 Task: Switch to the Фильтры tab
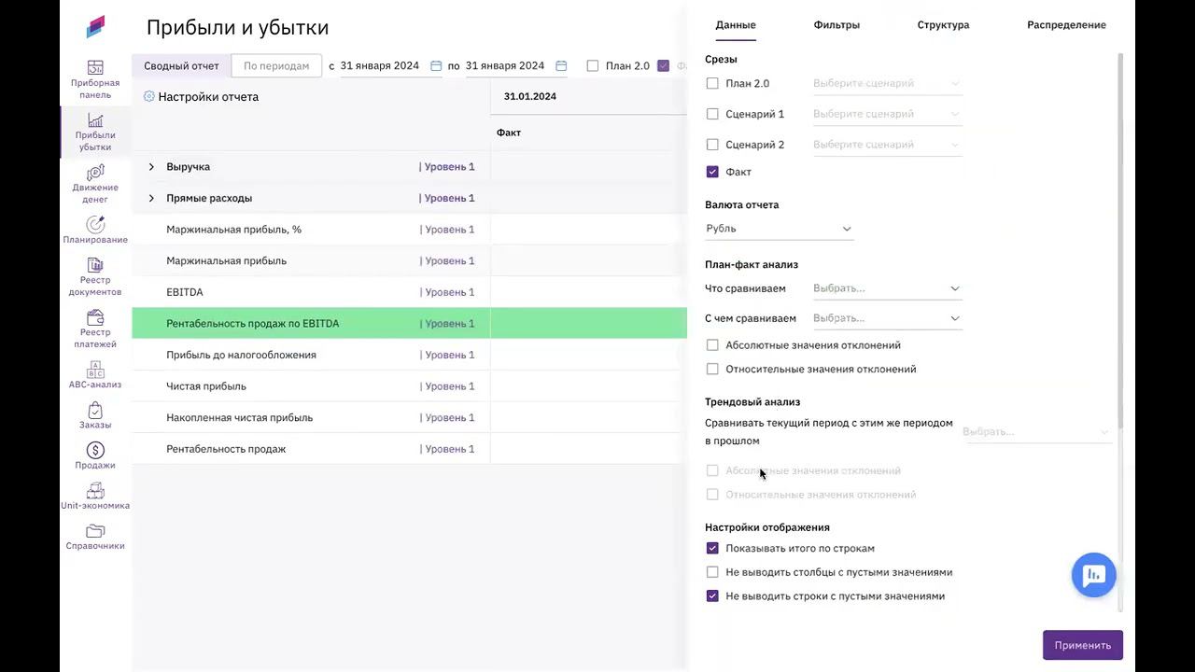tap(836, 25)
